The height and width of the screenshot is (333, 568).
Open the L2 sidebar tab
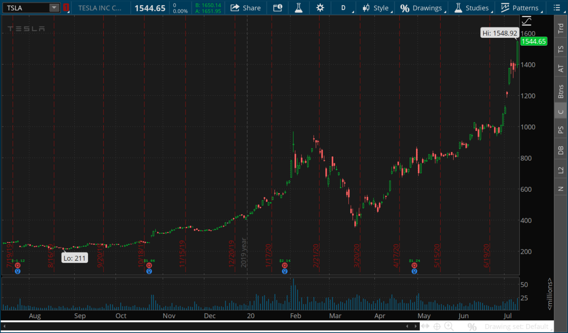click(561, 169)
